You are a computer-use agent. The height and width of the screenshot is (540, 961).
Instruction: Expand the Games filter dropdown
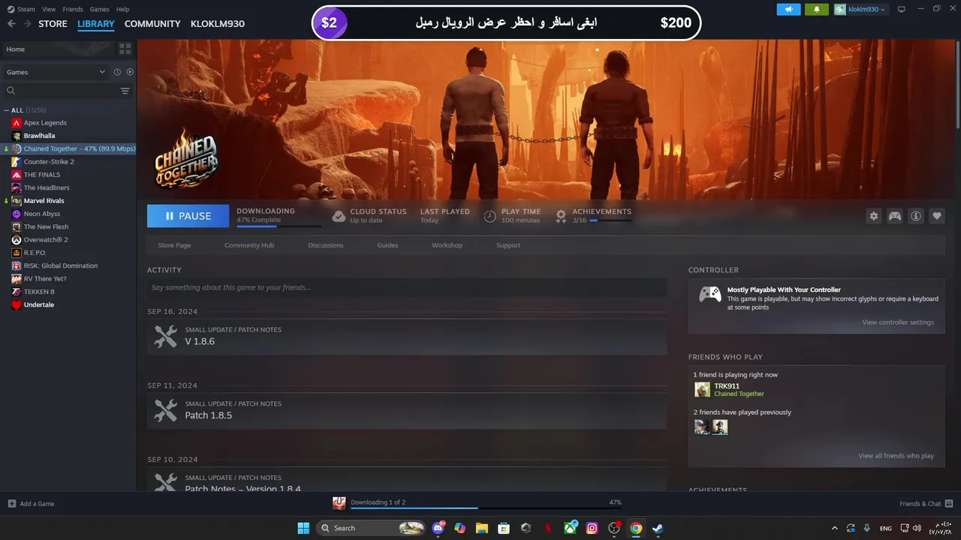tap(56, 72)
